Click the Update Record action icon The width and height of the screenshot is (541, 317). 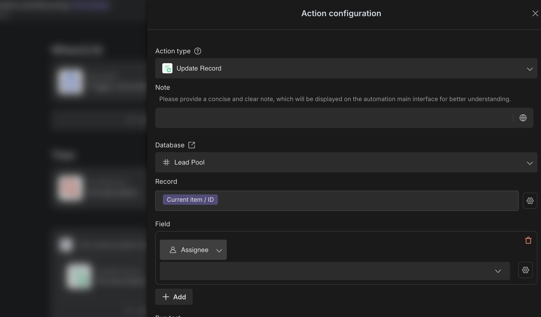click(x=167, y=68)
